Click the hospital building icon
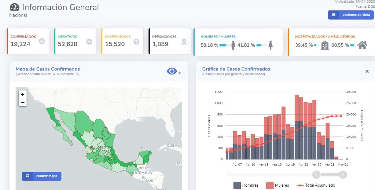Image resolution: width=375 pixels, height=190 pixels. pyautogui.click(x=325, y=45)
